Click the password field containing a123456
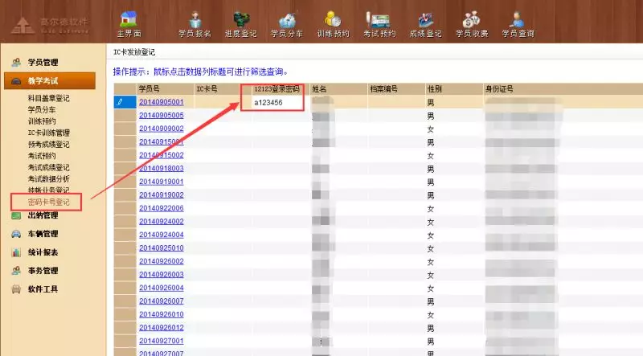Viewport: 643px width, 356px height. coord(281,102)
